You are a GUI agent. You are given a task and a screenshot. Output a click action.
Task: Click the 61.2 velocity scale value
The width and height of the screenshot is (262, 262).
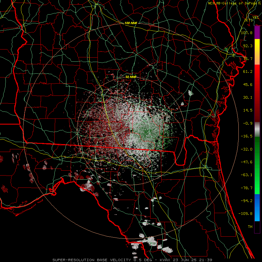pos(248,72)
